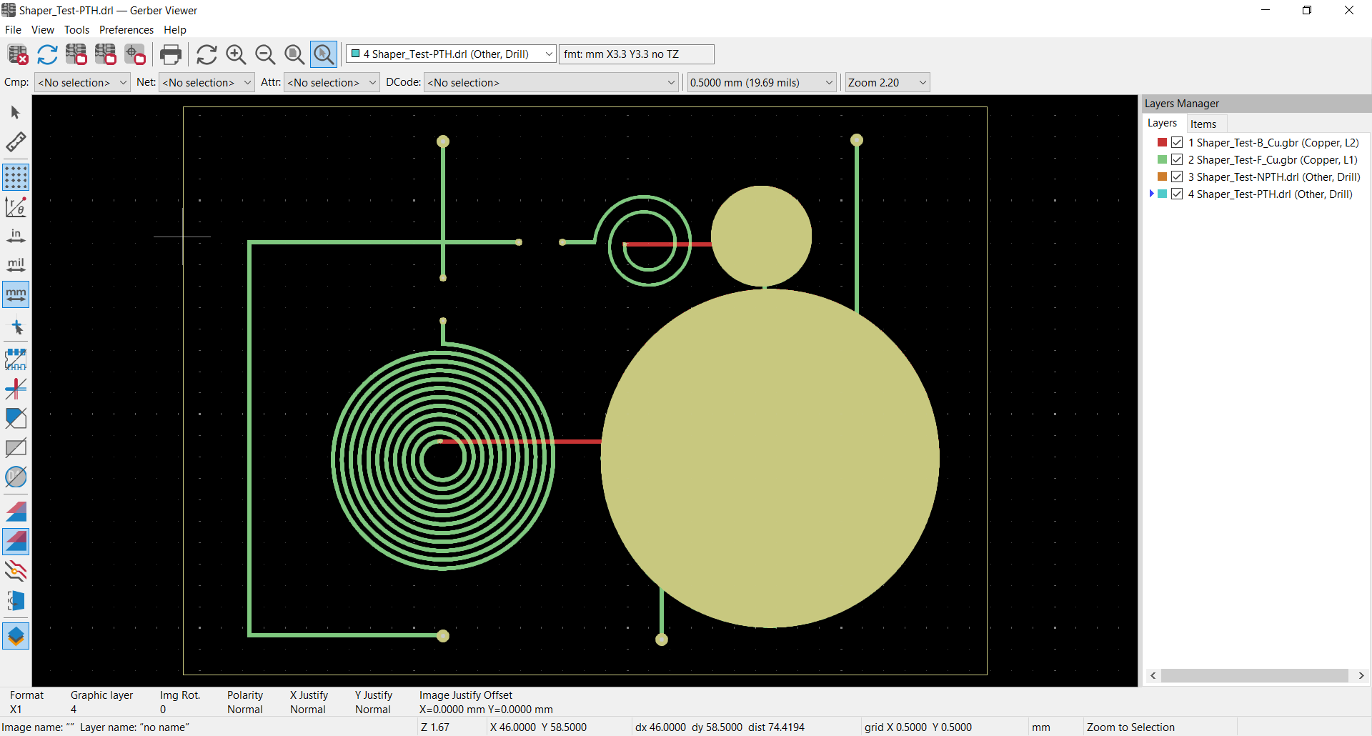Click the red B_Cu layer color swatch
The height and width of the screenshot is (736, 1372).
point(1163,143)
